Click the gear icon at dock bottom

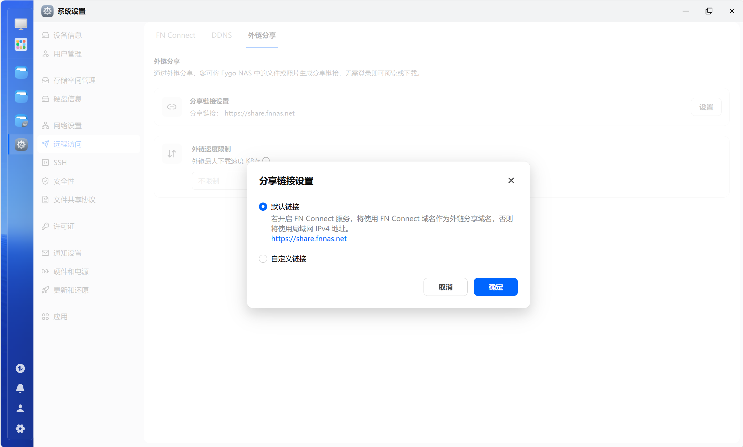click(x=20, y=429)
